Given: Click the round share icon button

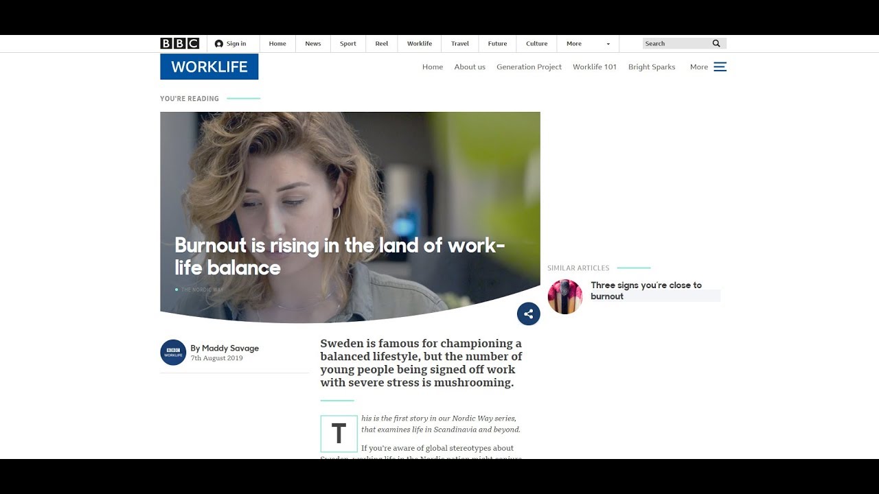Looking at the screenshot, I should 529,314.
